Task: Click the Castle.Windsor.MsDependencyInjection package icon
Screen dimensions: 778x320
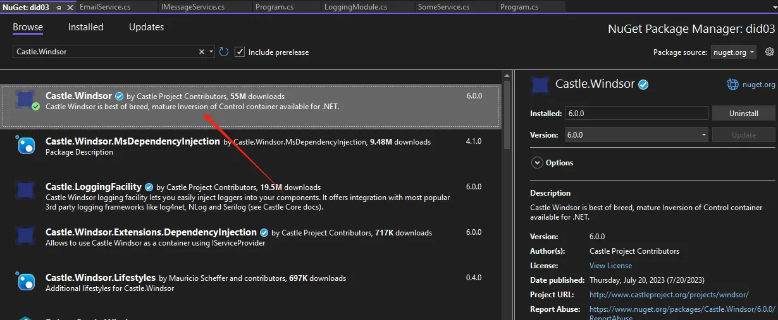Action: pyautogui.click(x=25, y=146)
